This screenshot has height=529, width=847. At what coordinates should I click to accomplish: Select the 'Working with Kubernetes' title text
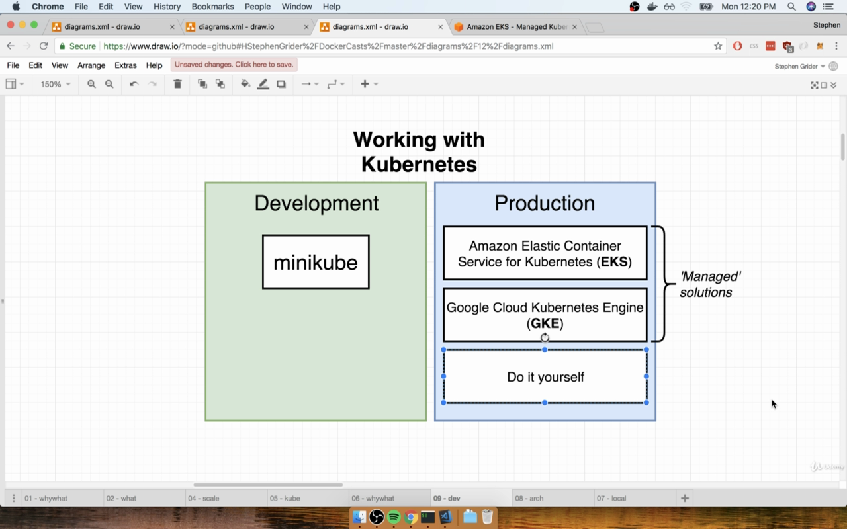419,151
